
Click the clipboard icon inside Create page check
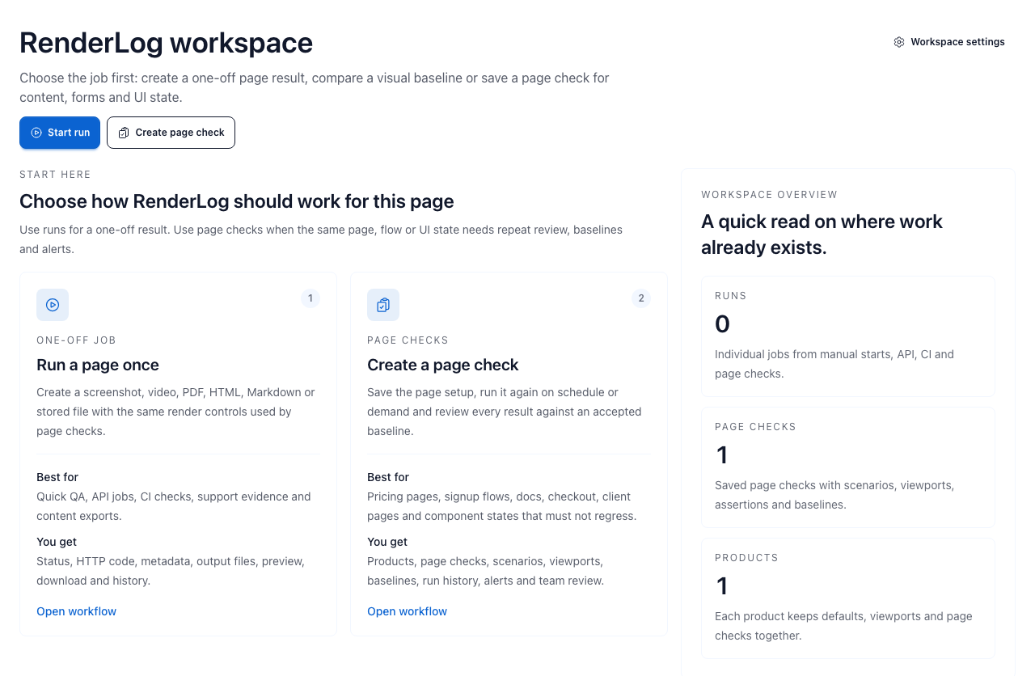[124, 133]
